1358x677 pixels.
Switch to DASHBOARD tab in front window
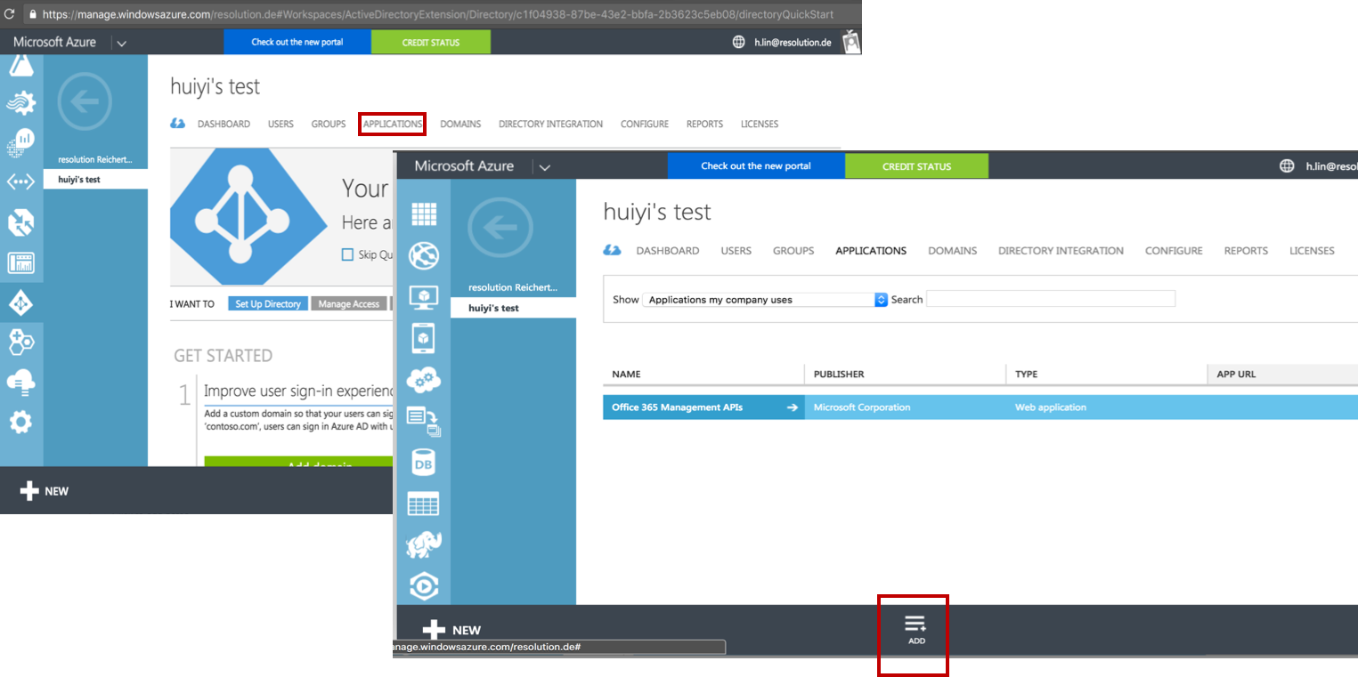tap(667, 251)
